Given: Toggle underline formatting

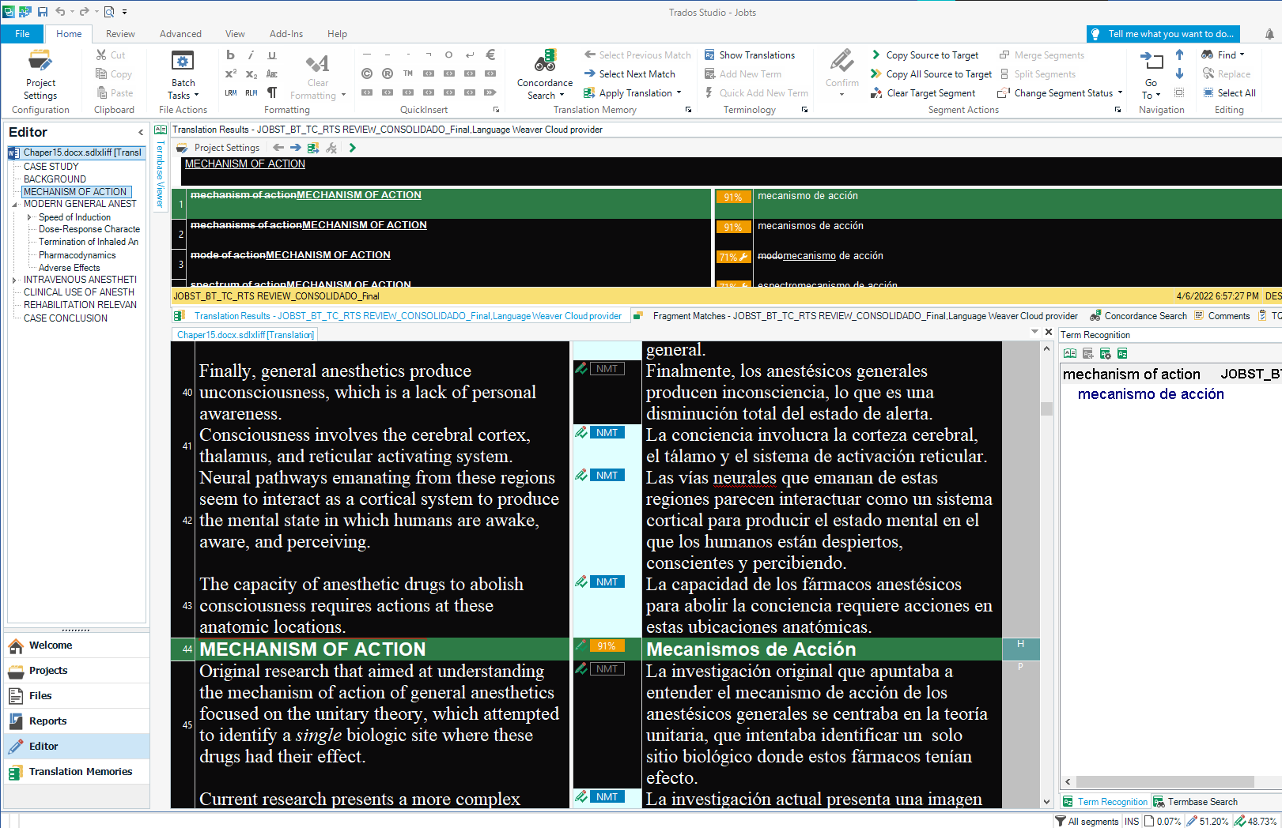Looking at the screenshot, I should click(272, 55).
